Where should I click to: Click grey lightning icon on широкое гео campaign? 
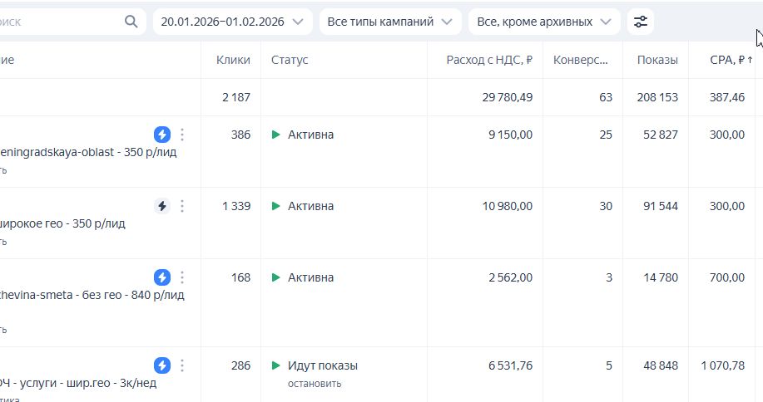162,206
